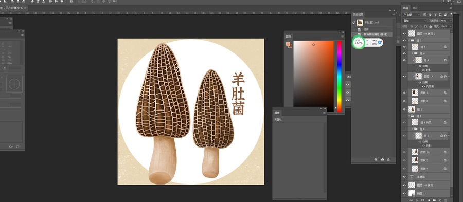Click the 羊肚菌2.psd history snapshot thumbnail
463x202 pixels.
tap(360, 23)
